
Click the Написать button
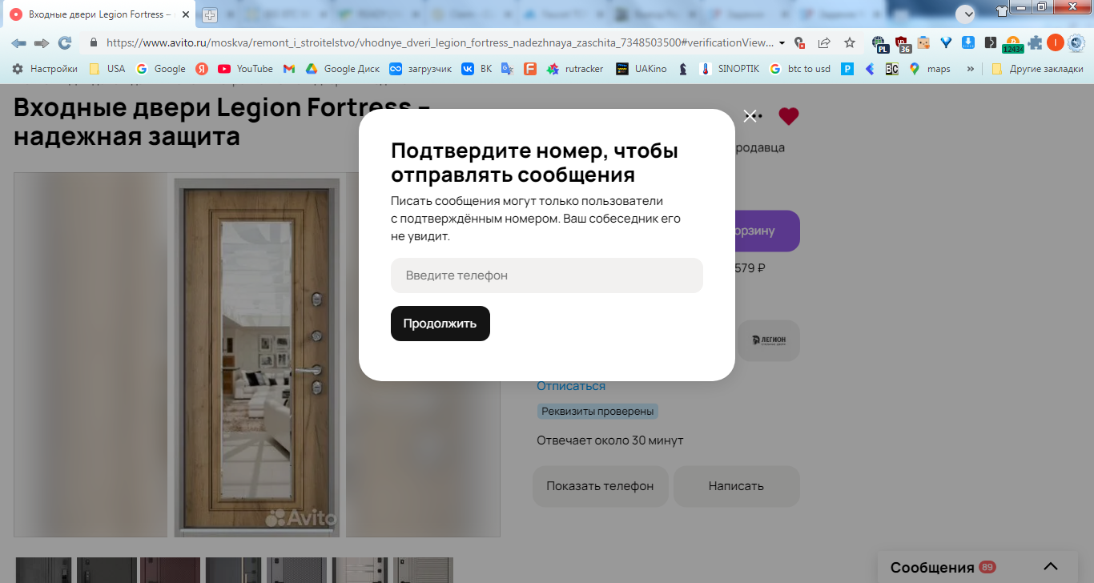tap(736, 486)
